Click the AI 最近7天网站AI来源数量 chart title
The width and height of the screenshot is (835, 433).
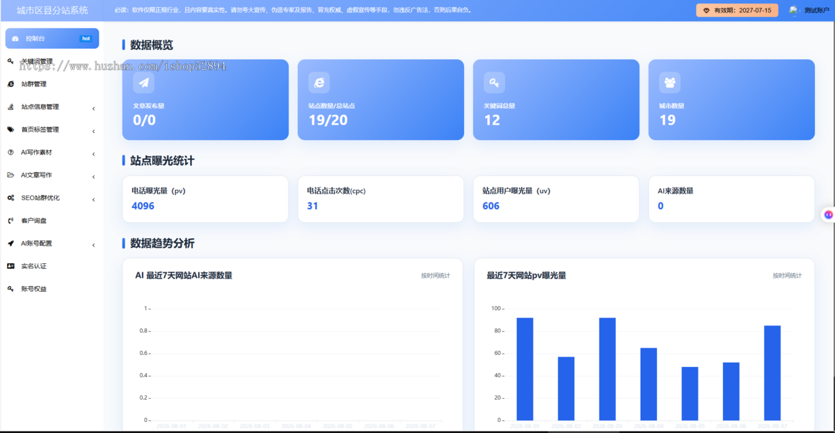coord(184,276)
